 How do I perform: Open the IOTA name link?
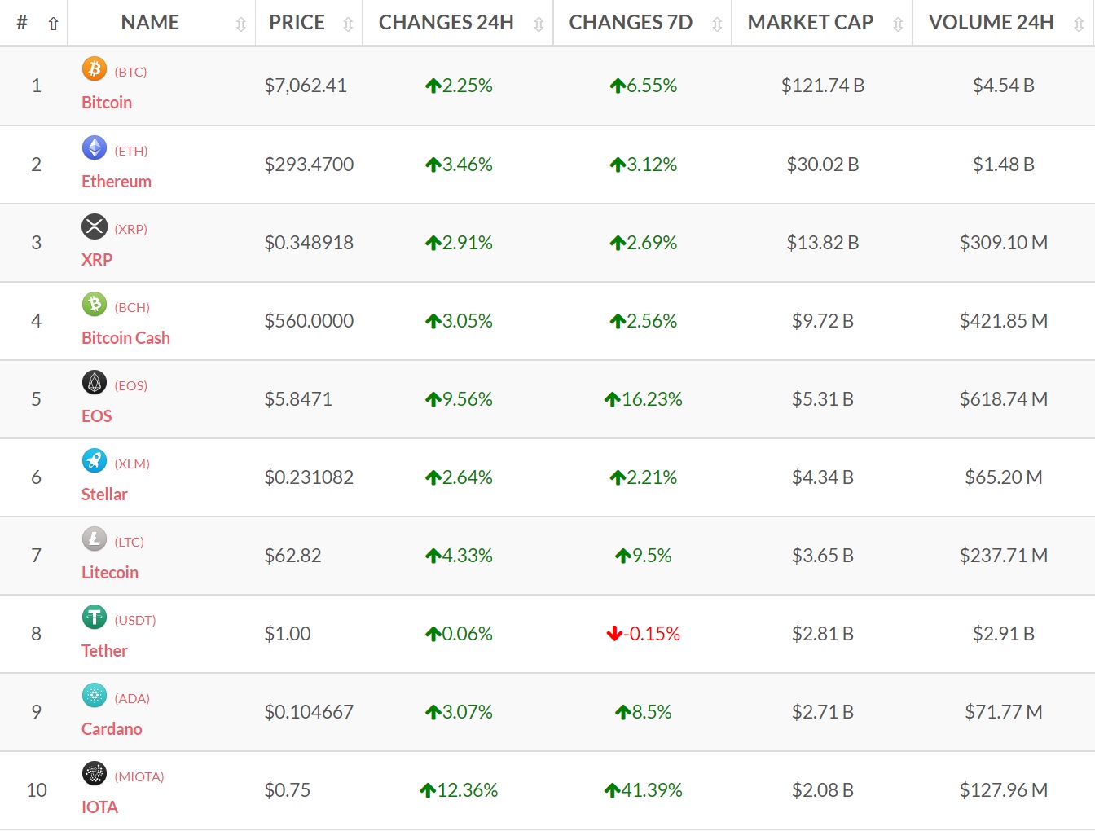(x=99, y=807)
